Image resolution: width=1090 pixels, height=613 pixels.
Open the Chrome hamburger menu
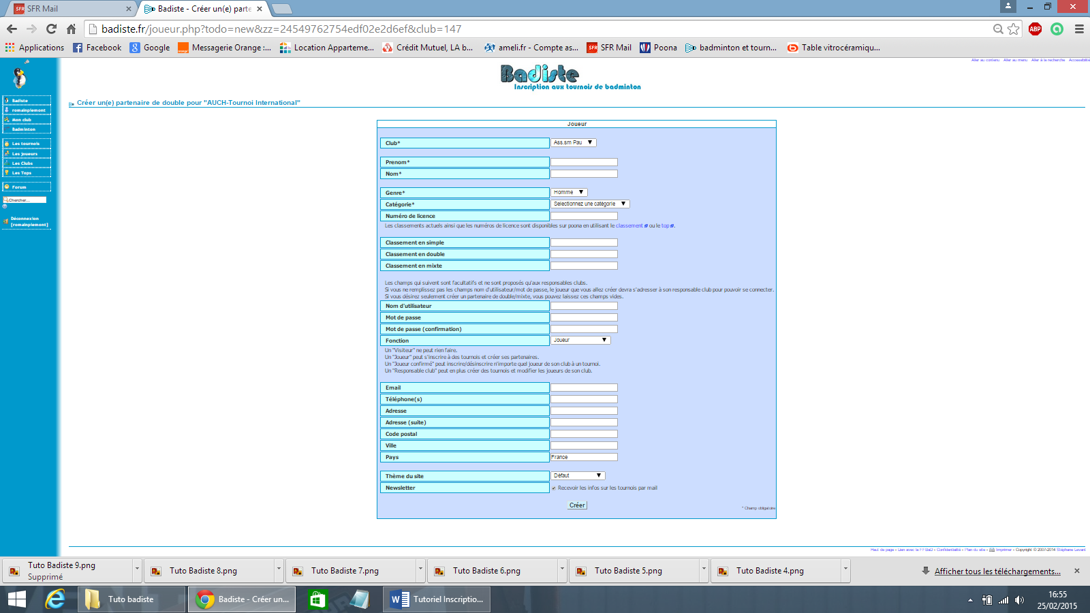coord(1079,29)
